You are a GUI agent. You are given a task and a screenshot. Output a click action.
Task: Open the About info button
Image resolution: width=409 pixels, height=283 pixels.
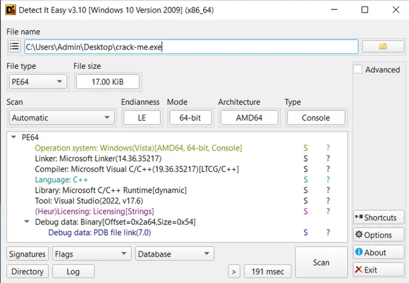click(378, 252)
